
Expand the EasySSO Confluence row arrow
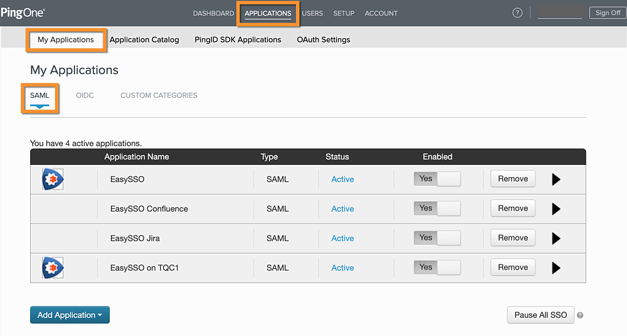556,209
